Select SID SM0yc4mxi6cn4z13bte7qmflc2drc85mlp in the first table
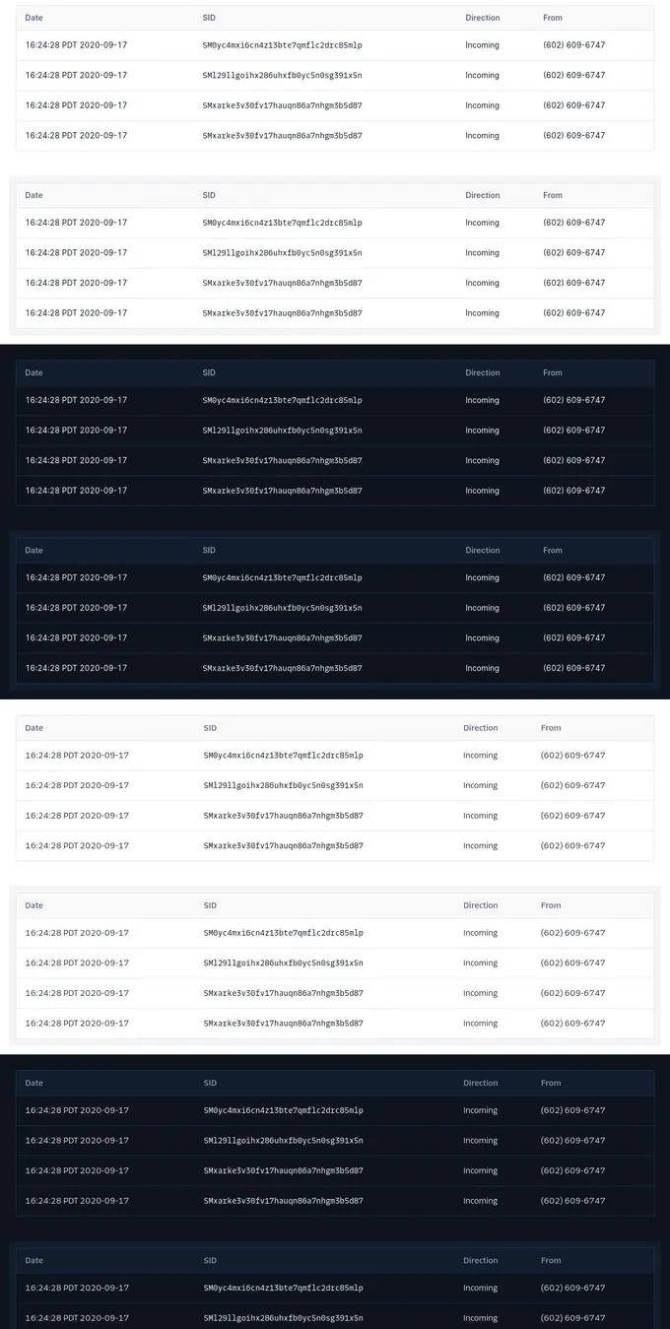 [282, 45]
